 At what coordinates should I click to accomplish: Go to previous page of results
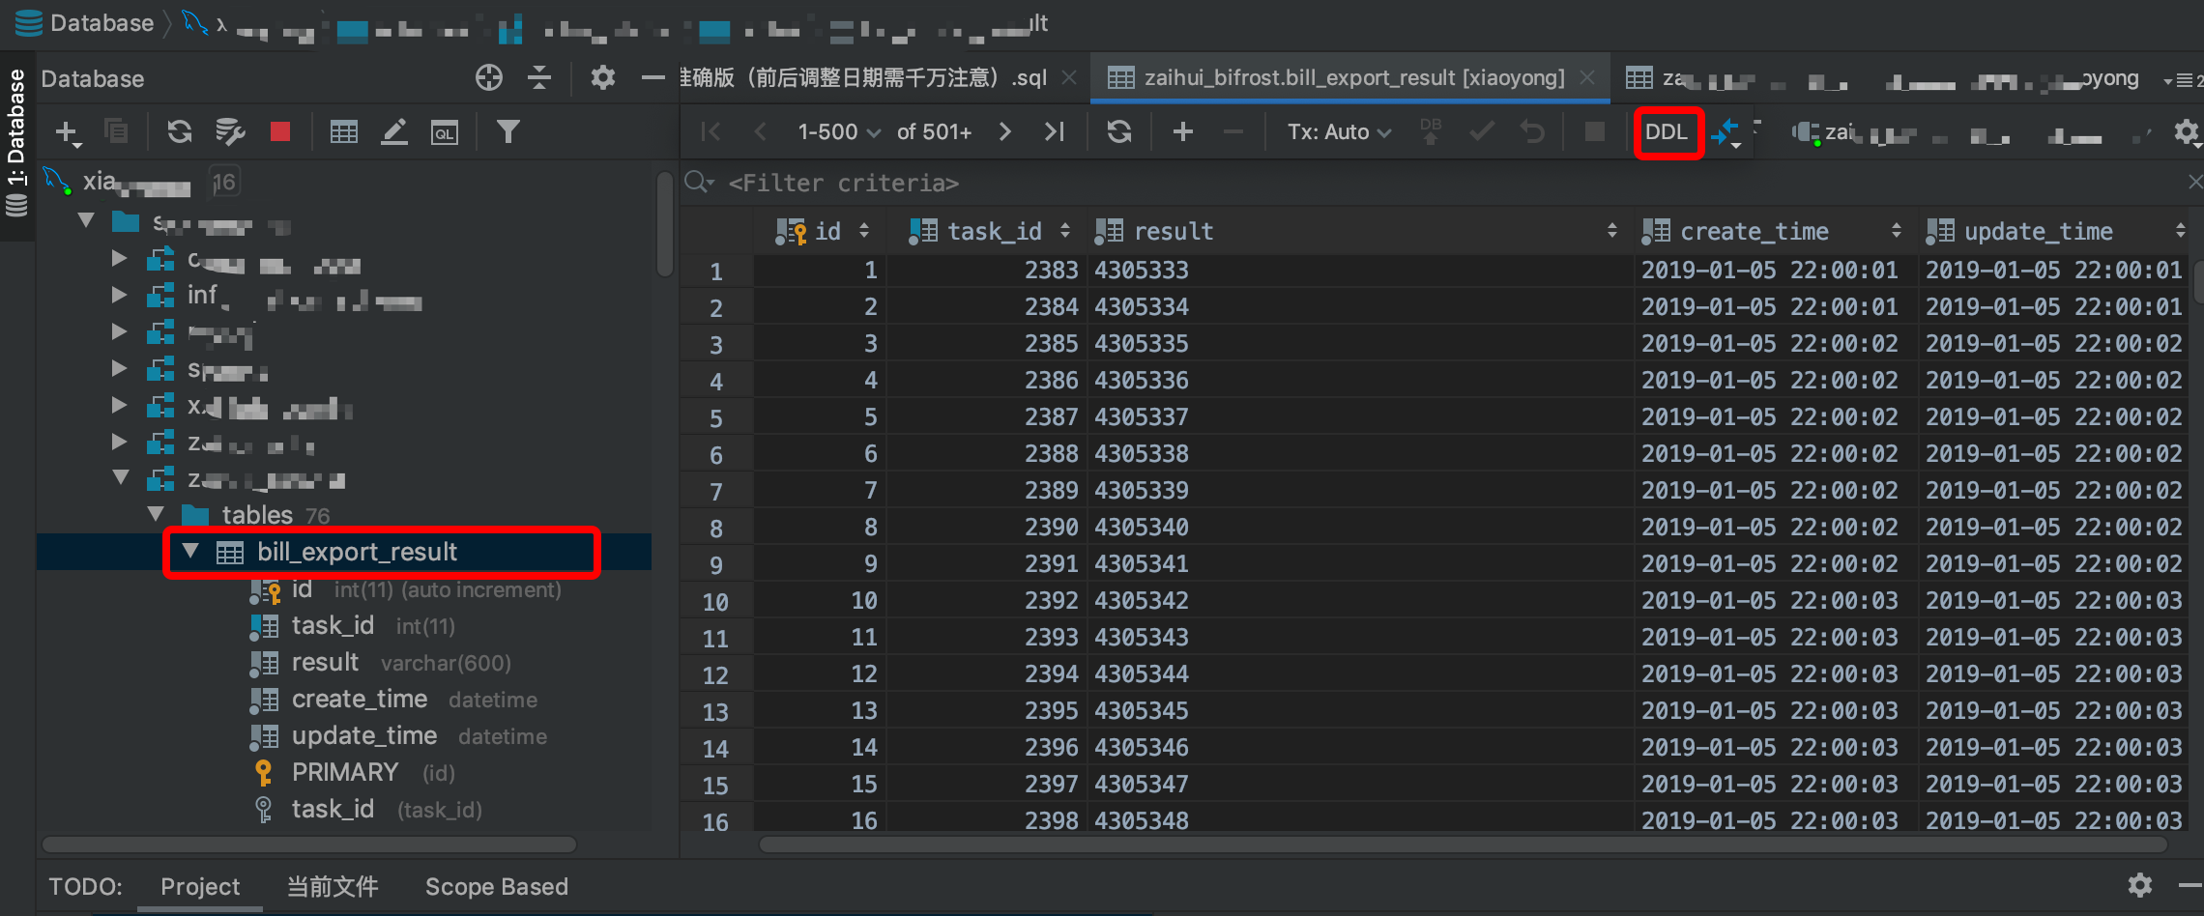coord(761,131)
